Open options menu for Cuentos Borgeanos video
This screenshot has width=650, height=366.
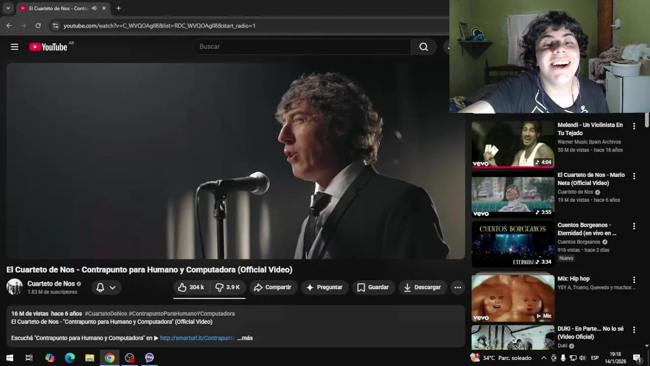point(634,226)
